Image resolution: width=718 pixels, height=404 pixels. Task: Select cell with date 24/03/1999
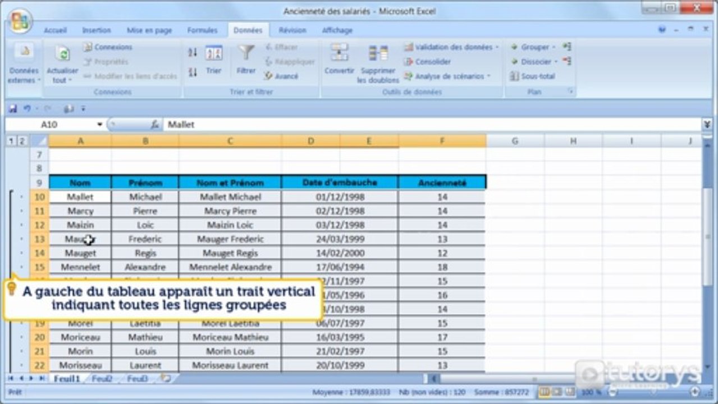click(x=340, y=239)
